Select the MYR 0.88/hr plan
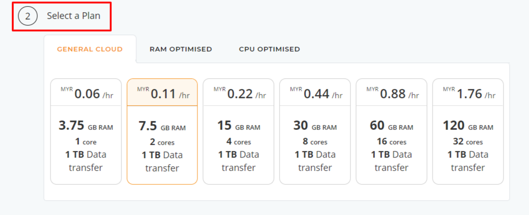The image size is (529, 215). pos(392,94)
